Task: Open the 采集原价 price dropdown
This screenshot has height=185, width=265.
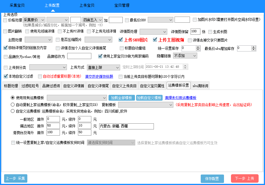Action: (34, 20)
